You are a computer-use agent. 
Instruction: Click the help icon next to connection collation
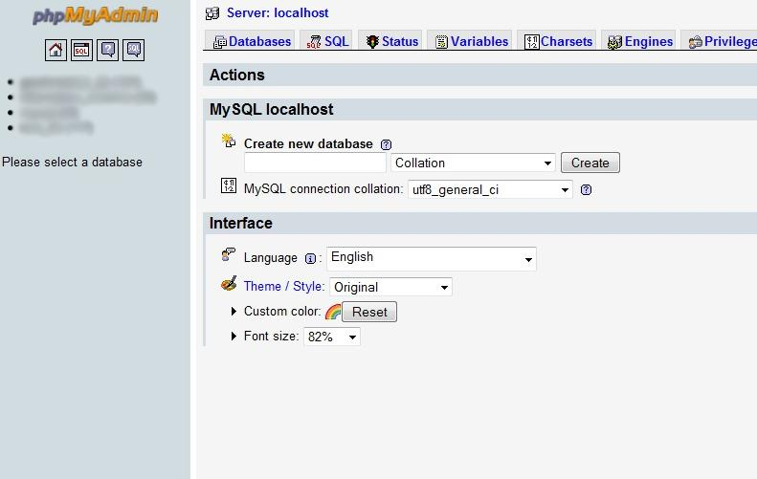point(586,189)
